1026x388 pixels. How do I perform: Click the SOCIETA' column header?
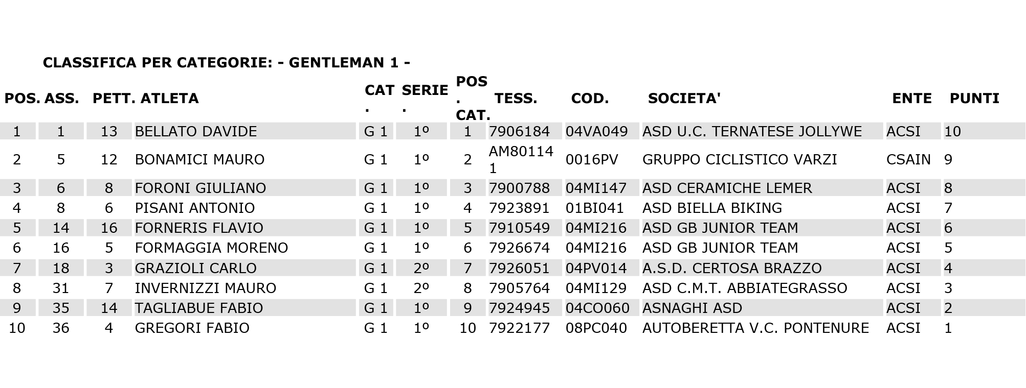(x=684, y=98)
